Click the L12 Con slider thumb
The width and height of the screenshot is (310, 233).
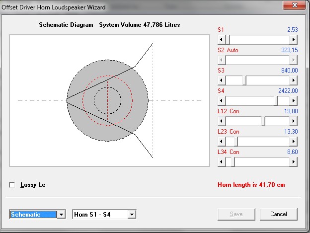pos(263,121)
